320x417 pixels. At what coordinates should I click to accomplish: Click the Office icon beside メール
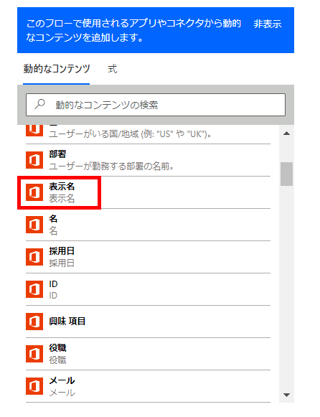click(34, 386)
